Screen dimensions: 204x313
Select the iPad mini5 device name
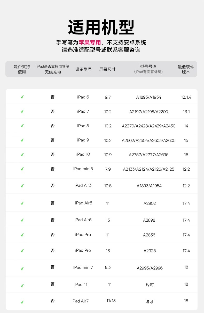[83, 169]
